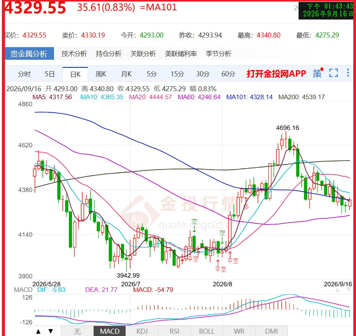
Task: Click the grey down triangle near 2026/9/16
Action: pos(348,290)
